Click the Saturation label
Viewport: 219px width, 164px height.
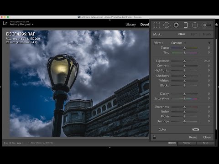pos(162,98)
